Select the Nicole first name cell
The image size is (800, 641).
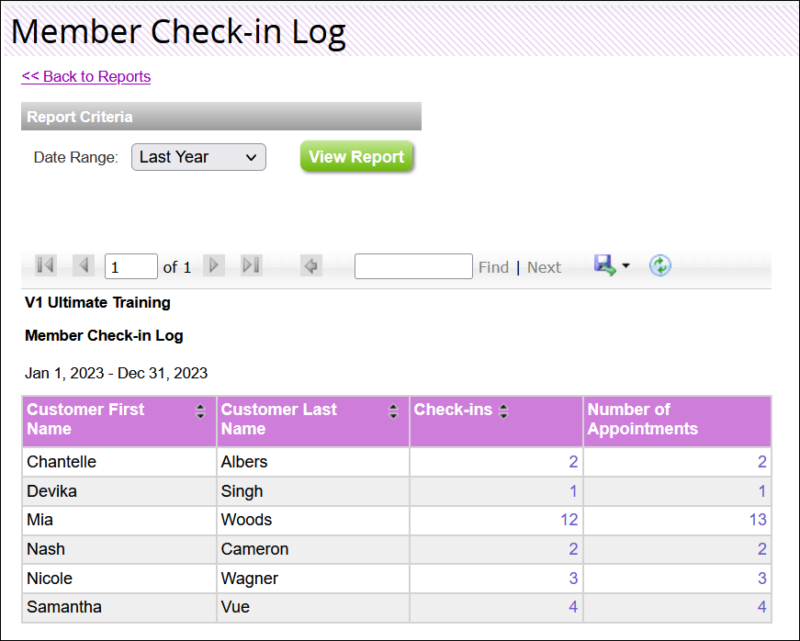click(119, 579)
